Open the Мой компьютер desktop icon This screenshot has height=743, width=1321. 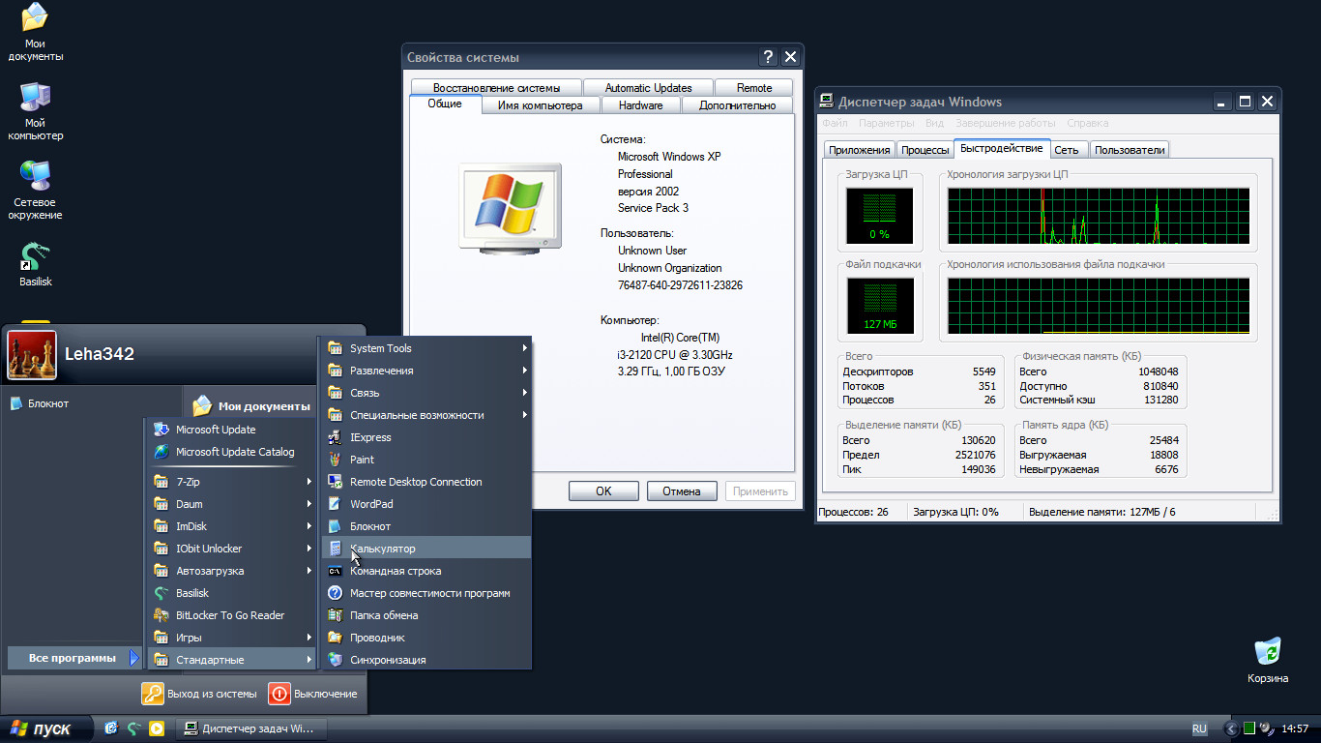36,111
